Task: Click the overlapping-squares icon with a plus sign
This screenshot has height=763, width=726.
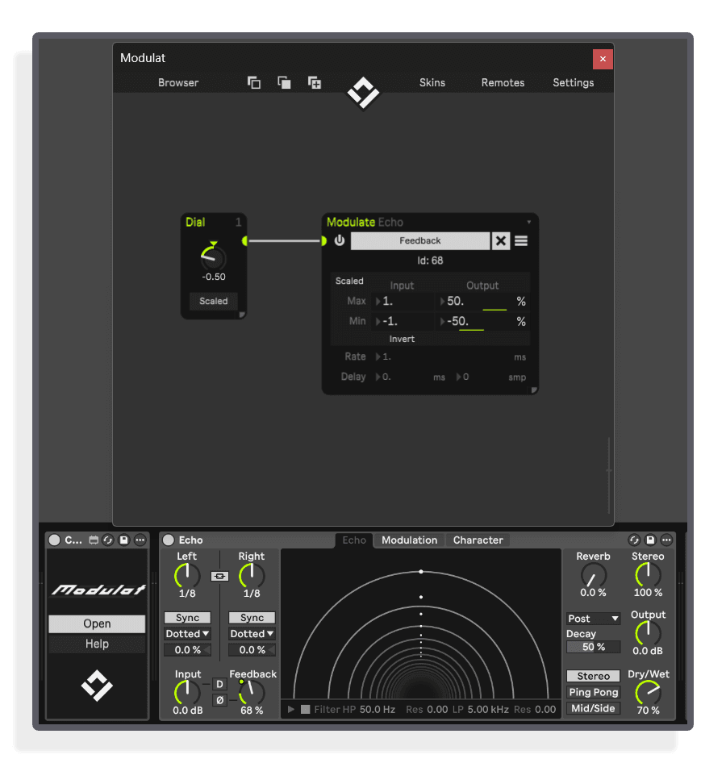Action: (x=315, y=83)
